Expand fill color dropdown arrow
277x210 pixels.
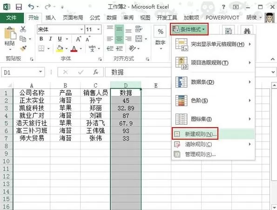tap(67, 48)
